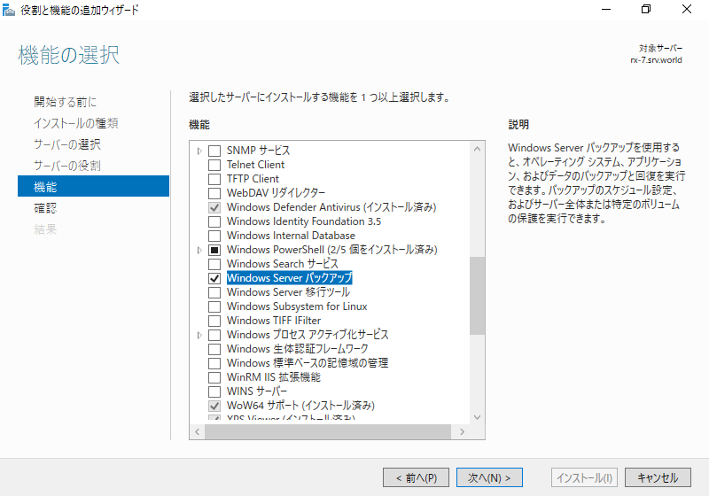Click the left arrow of the horizontal scrollbar
Viewport: 709px width, 496px height.
point(197,432)
